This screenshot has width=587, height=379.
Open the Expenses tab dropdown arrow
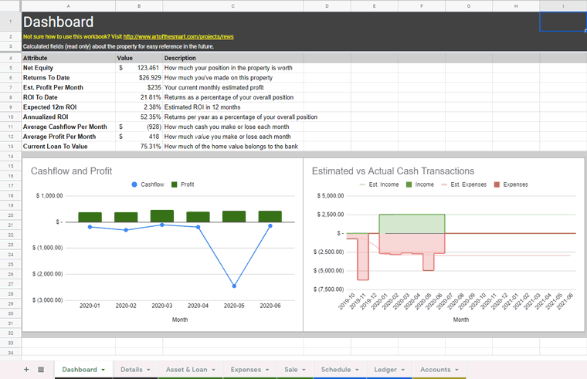point(267,370)
